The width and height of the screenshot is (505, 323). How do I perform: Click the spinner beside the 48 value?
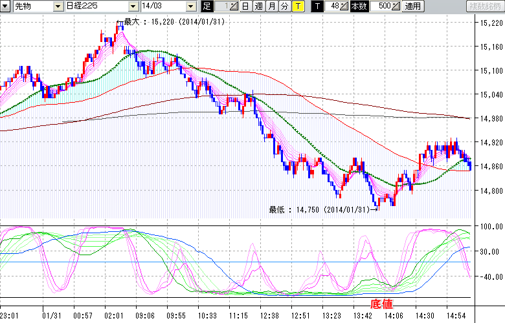[x=344, y=6]
